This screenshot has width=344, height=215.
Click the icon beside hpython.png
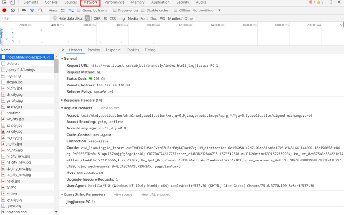tap(3, 212)
